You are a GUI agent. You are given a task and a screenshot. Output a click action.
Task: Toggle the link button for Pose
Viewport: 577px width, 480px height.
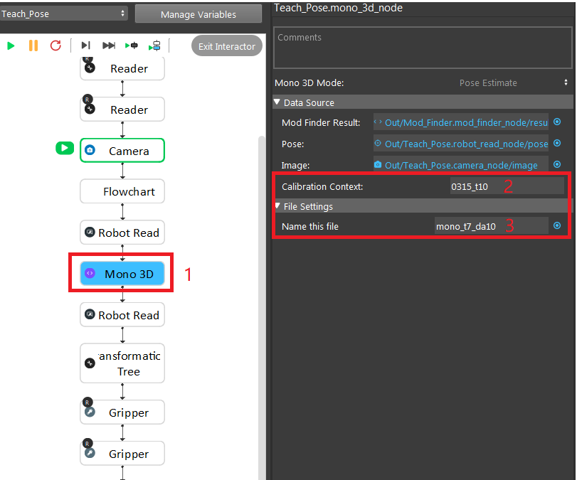557,143
